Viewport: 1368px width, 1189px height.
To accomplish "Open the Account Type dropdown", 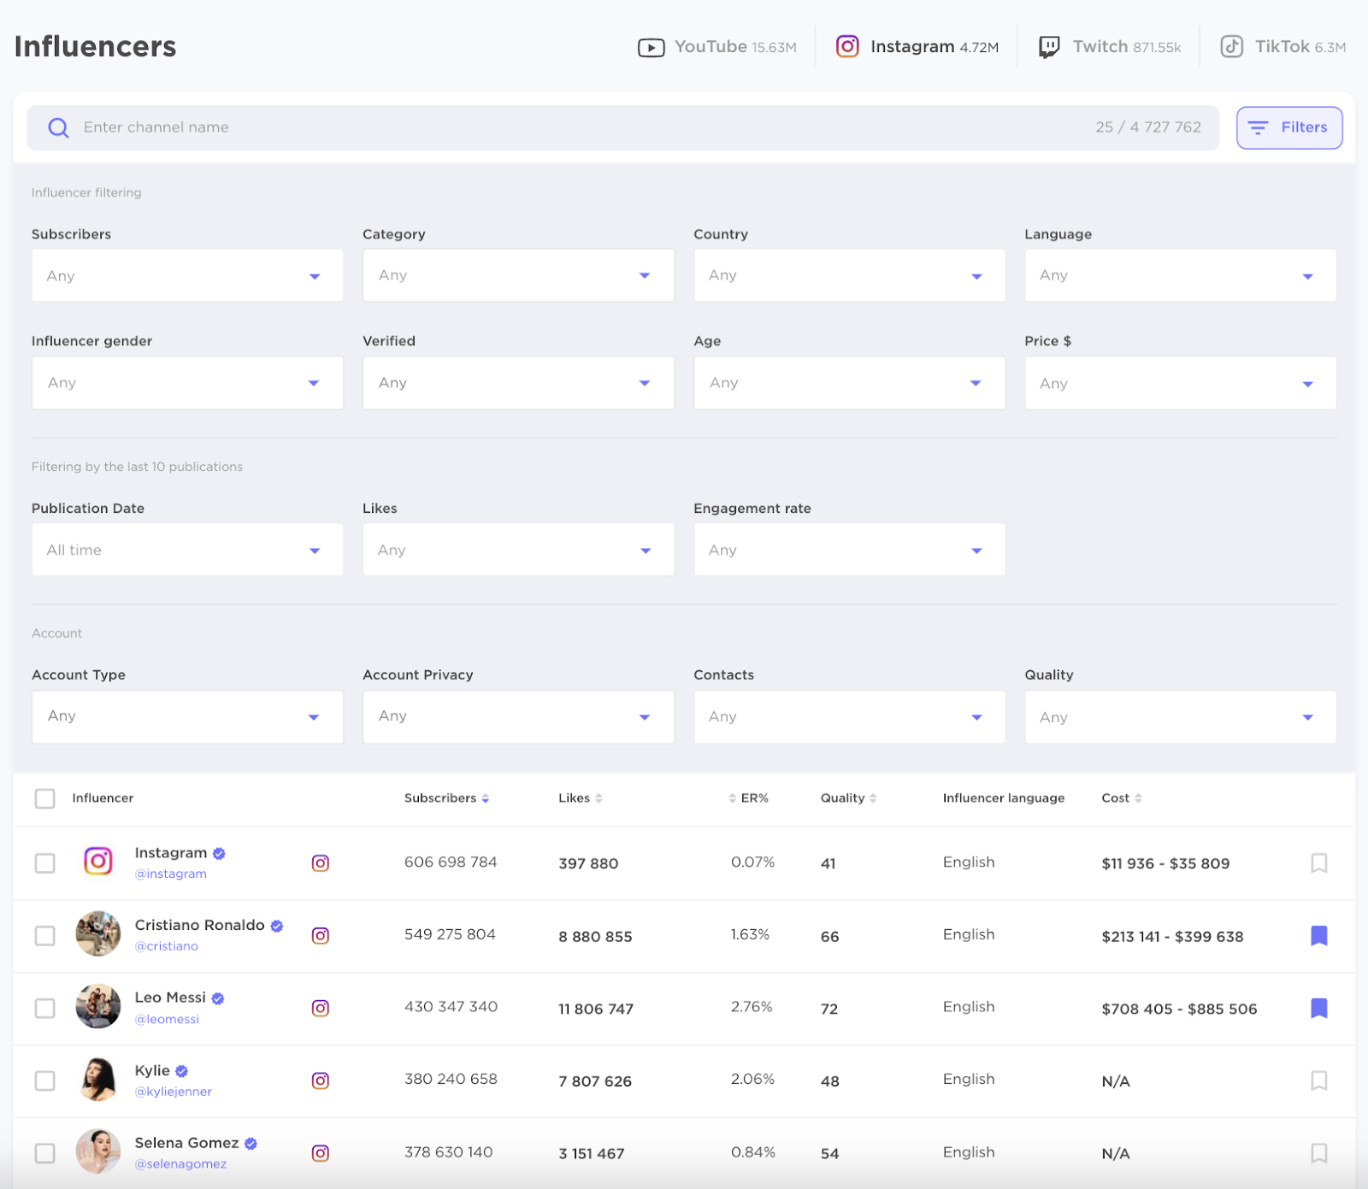I will click(x=187, y=717).
